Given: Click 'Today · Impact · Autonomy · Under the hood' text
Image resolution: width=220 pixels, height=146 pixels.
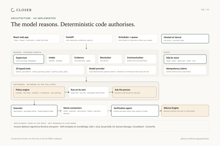Looking at the screenshot, I should pos(31,41).
